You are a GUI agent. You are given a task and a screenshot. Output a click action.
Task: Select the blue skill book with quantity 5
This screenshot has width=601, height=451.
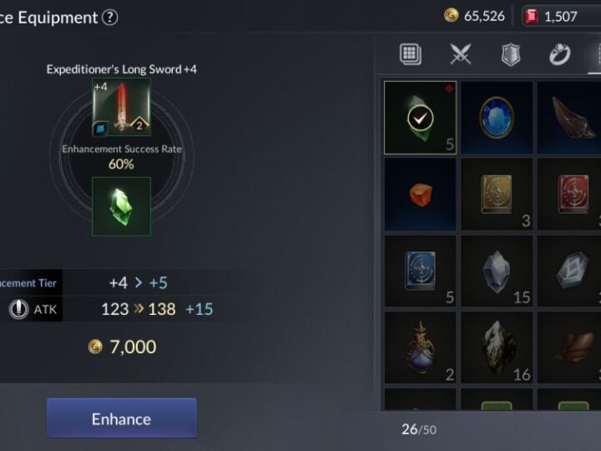420,271
